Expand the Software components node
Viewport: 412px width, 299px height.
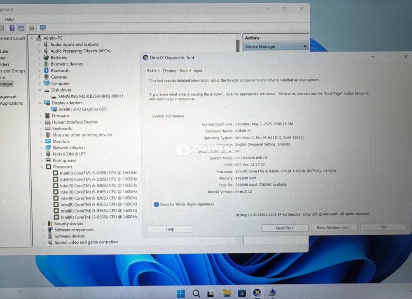point(43,230)
